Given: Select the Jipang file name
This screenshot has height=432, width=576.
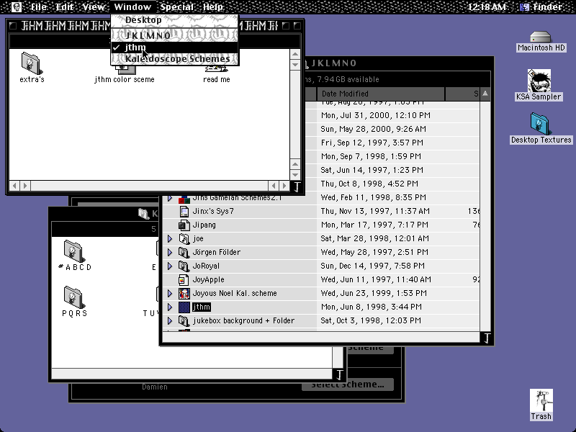Looking at the screenshot, I should pos(204,225).
